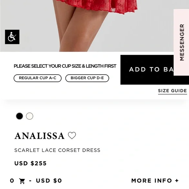Image resolution: width=189 pixels, height=189 pixels.
Task: Add Analissa to wishlist heart icon
Action: tap(72, 135)
